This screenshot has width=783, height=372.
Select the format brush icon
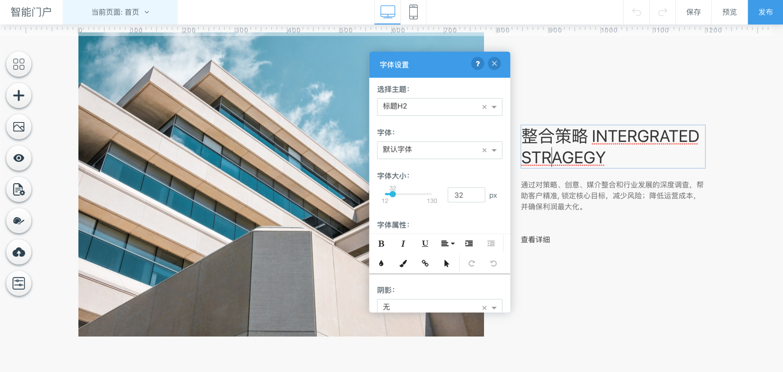coord(403,263)
